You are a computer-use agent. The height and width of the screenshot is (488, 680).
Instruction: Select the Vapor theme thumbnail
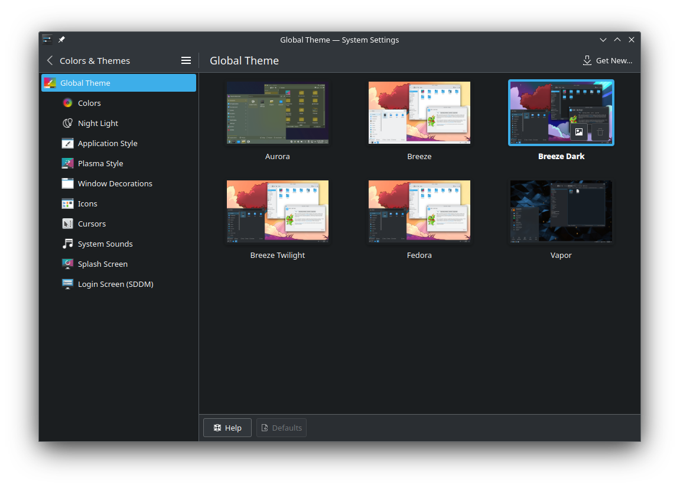click(561, 211)
